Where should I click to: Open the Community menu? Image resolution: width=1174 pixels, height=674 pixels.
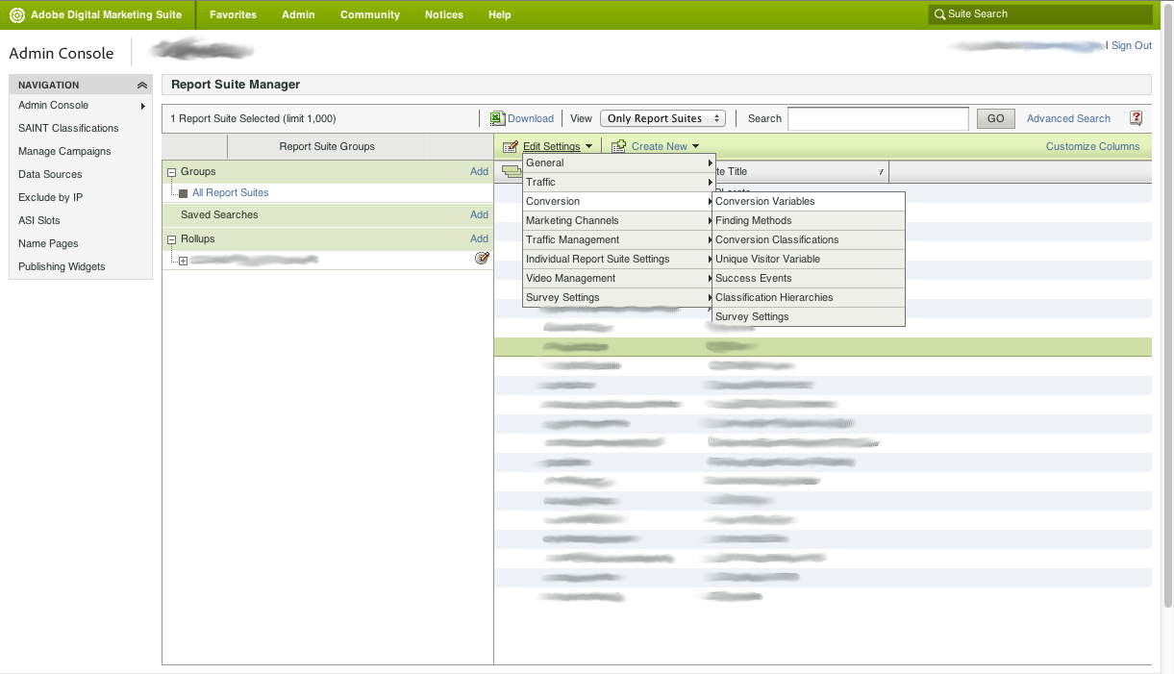point(370,14)
